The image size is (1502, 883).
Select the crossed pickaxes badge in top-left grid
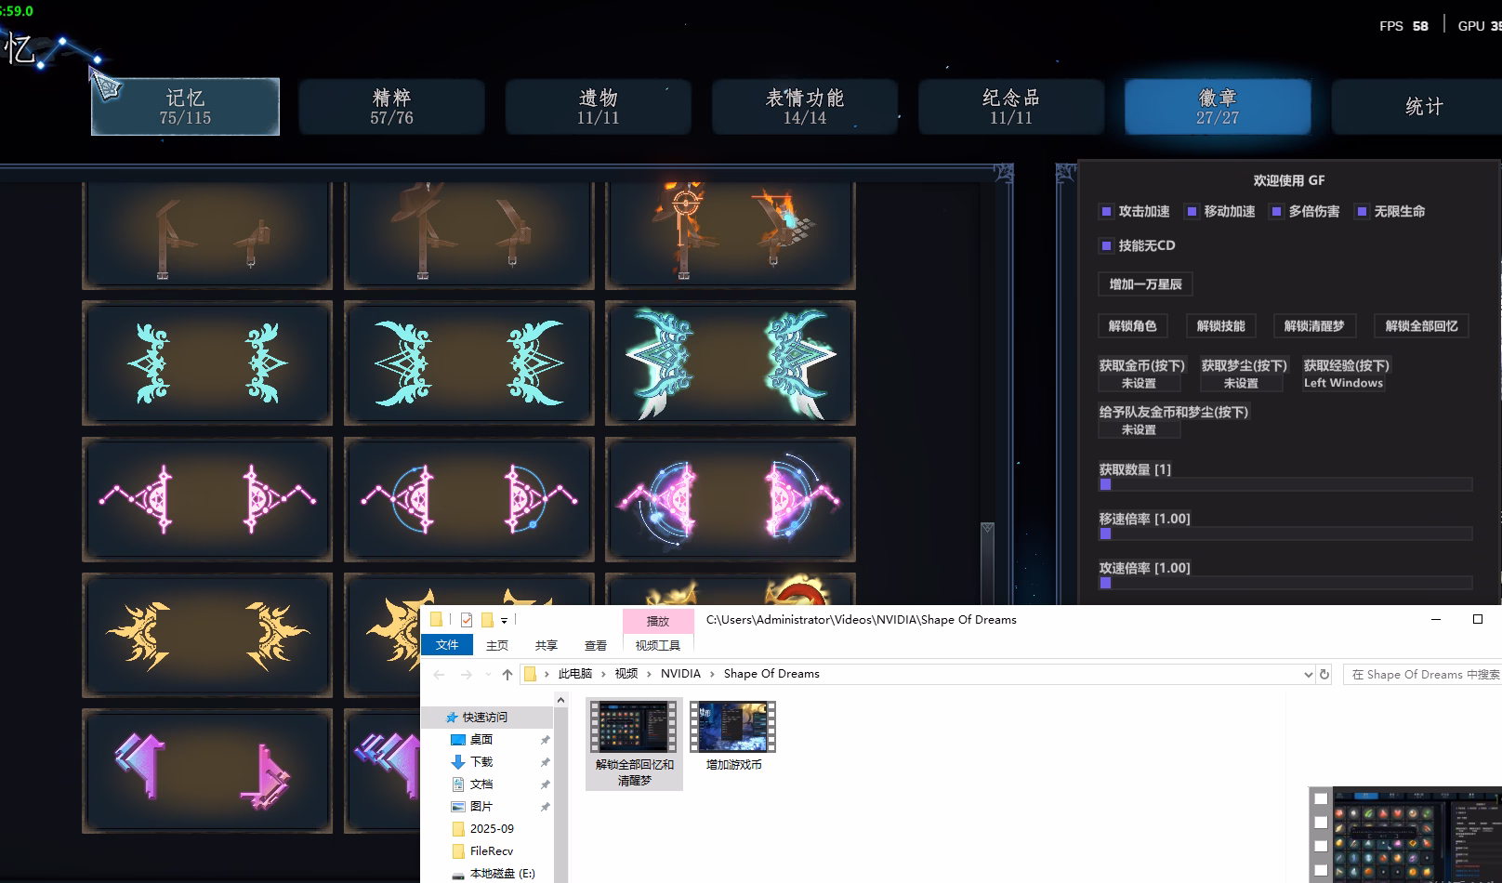click(206, 232)
